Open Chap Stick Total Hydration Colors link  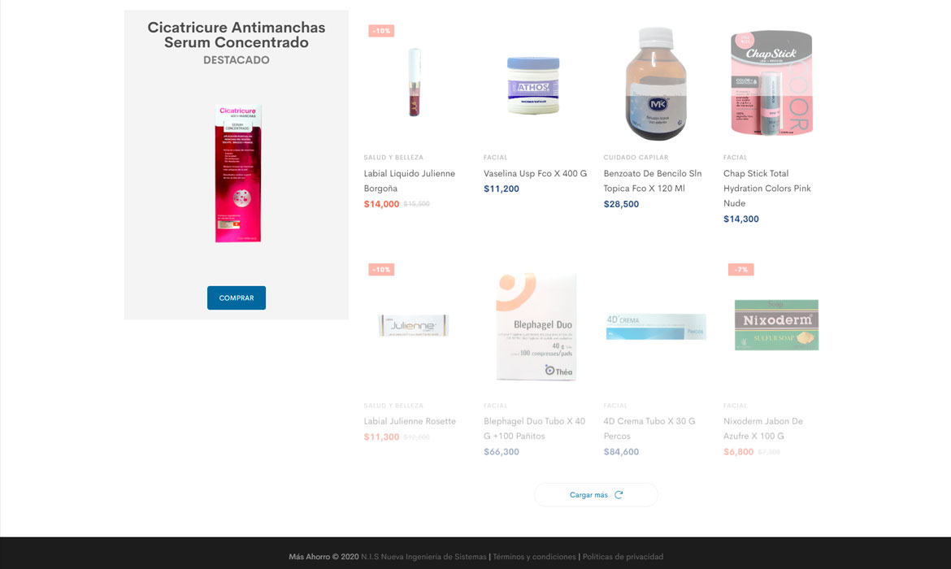pos(767,188)
